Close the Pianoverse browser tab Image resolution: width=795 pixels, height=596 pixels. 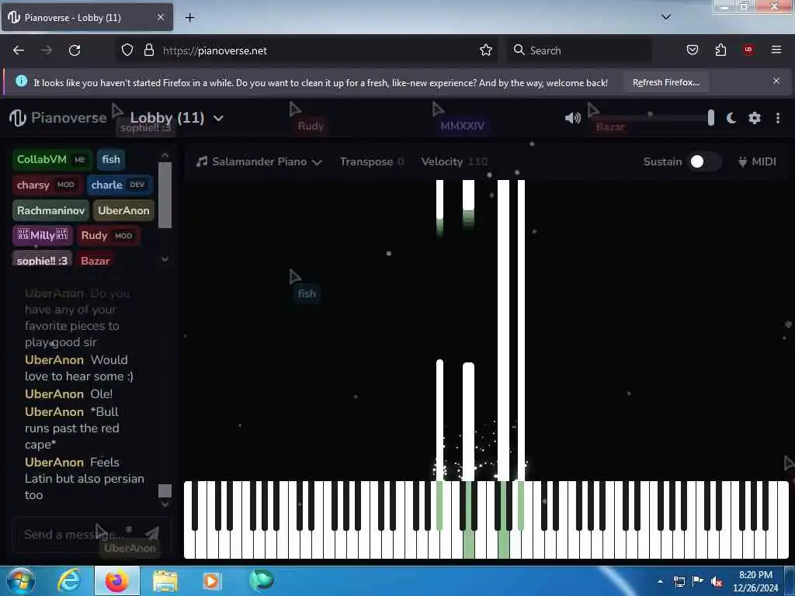[161, 17]
